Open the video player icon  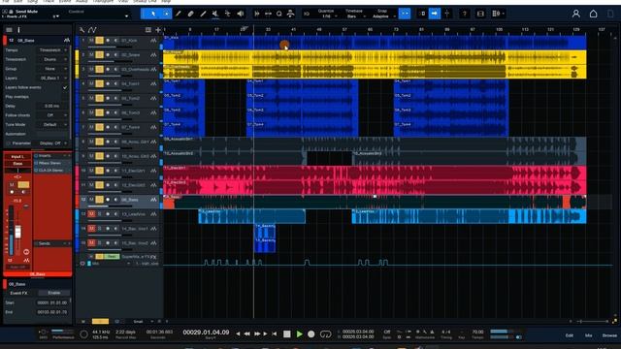click(x=480, y=14)
